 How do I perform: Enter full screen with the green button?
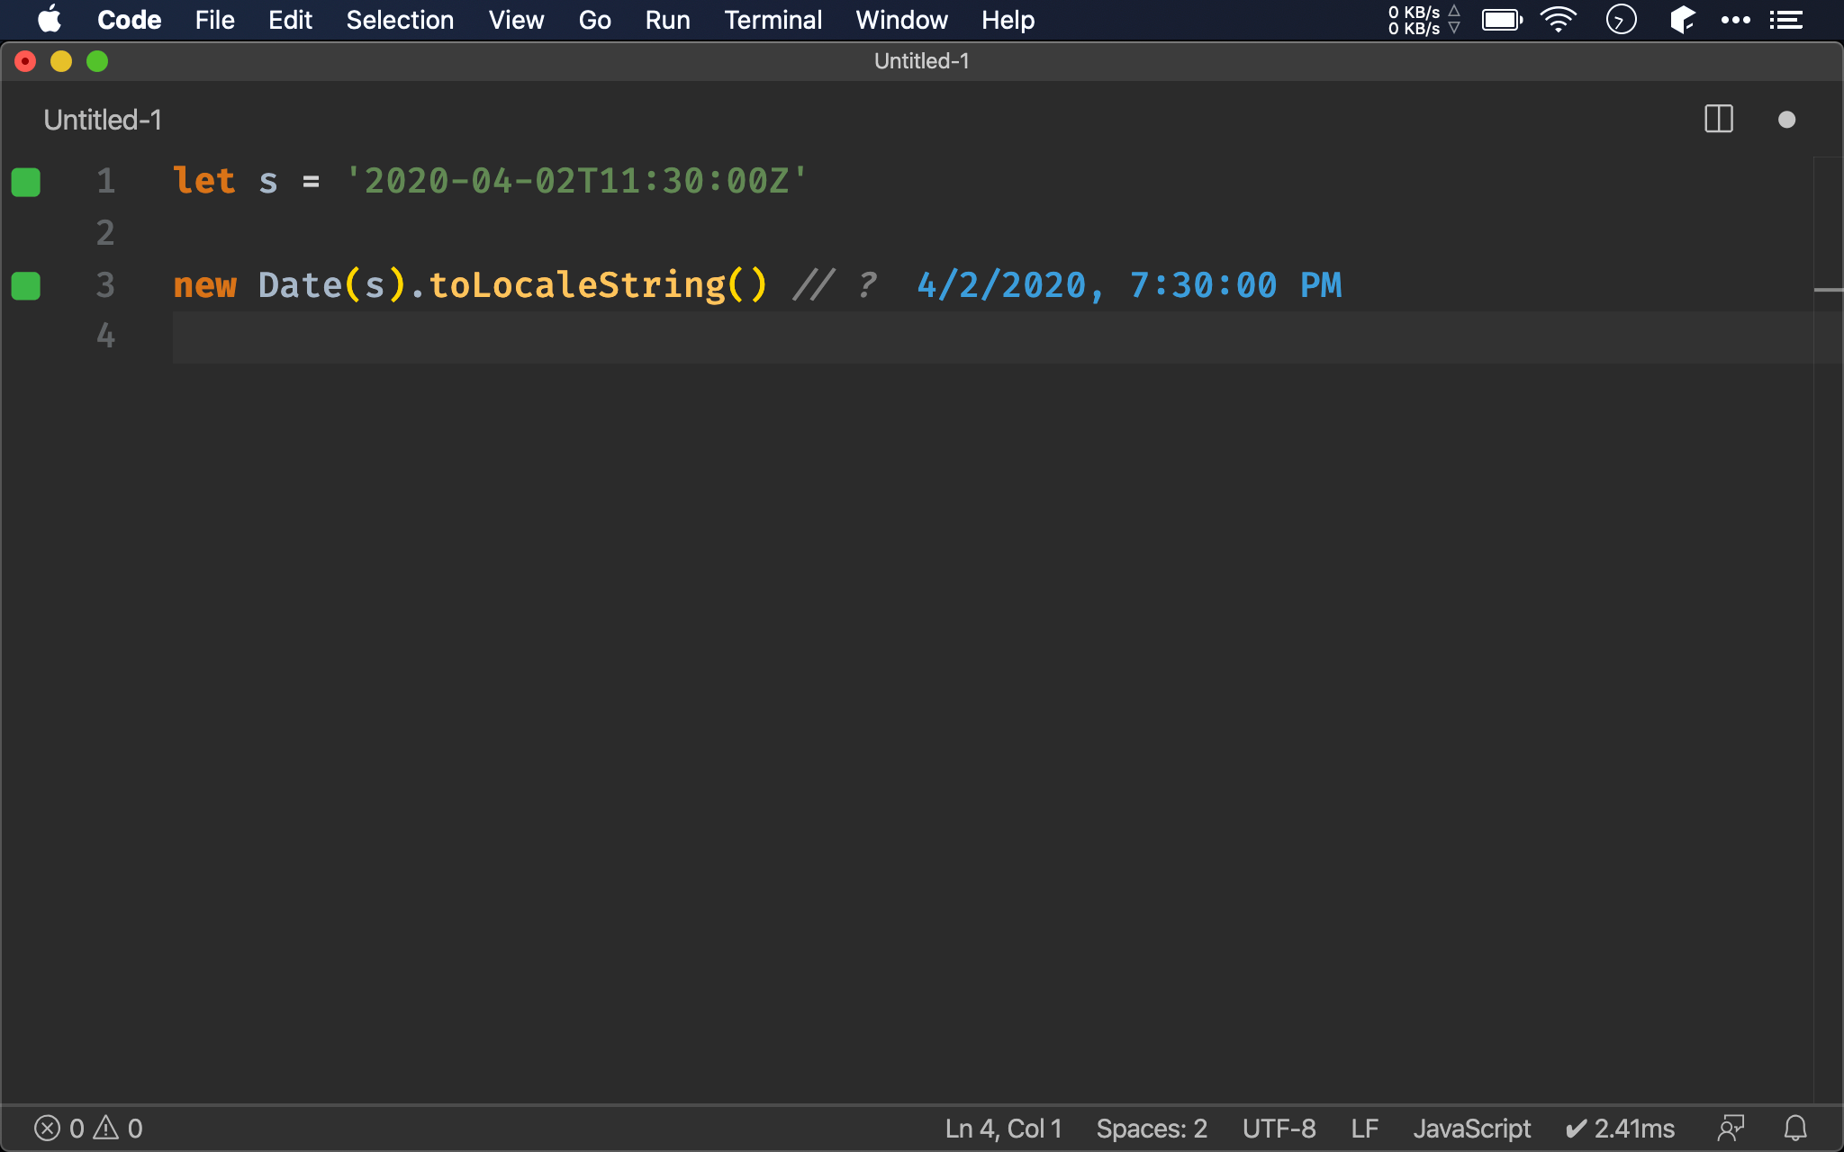pos(97,61)
